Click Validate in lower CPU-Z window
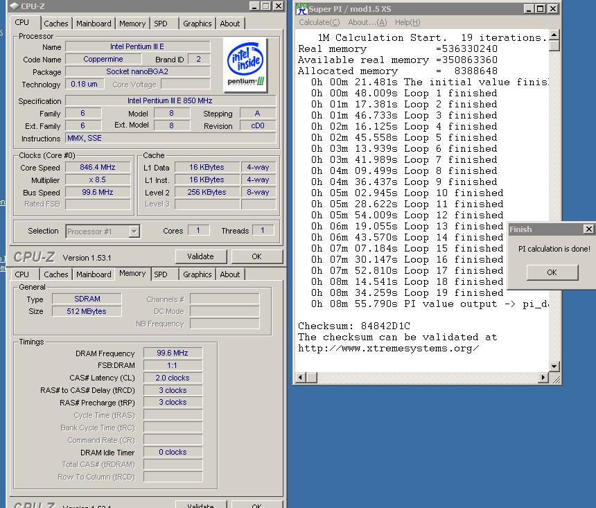Viewport: 596px width, 508px height. point(201,505)
